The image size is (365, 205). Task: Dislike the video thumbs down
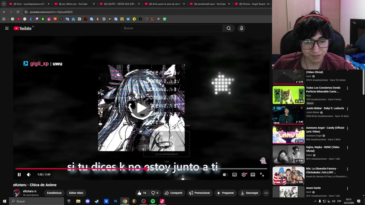tap(155, 193)
